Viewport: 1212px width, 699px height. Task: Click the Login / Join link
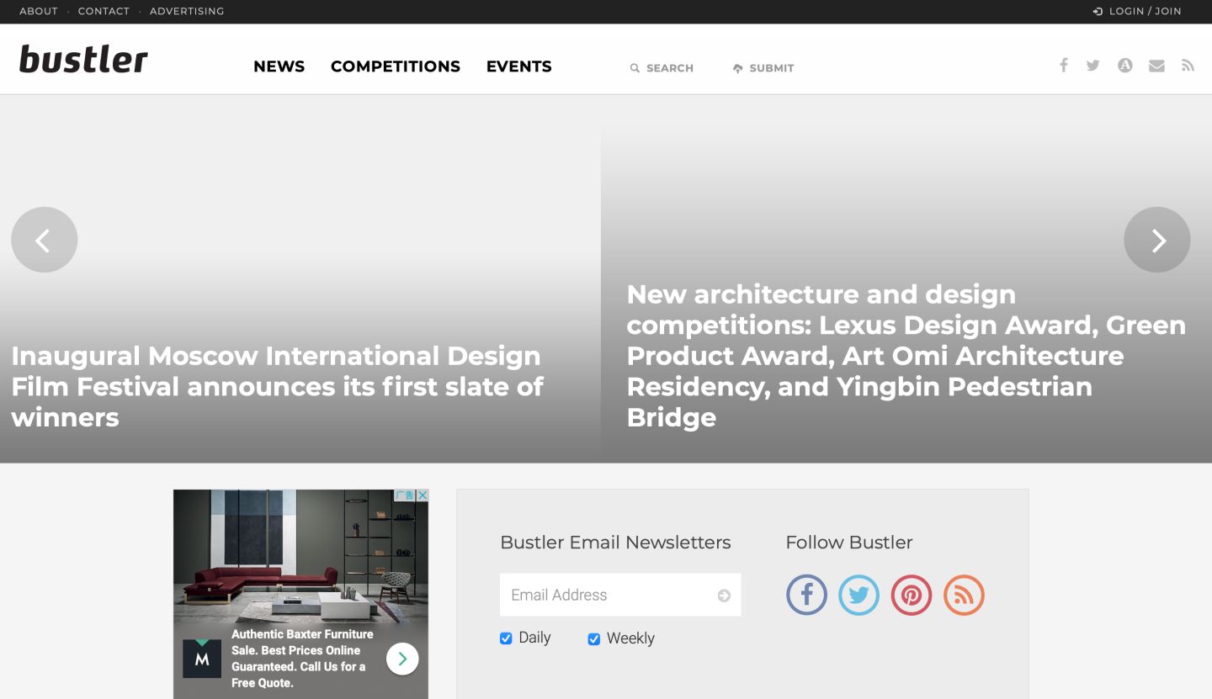point(1146,12)
